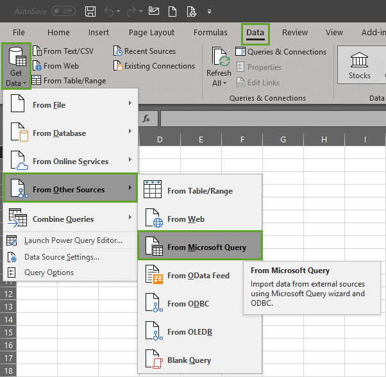Expand the From Online Services submenu
Screen dimensions: 386x377
(71, 160)
